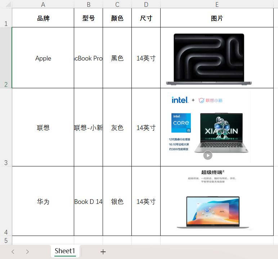The width and height of the screenshot is (278, 259).
Task: Select column A header
Action: (x=43, y=4)
